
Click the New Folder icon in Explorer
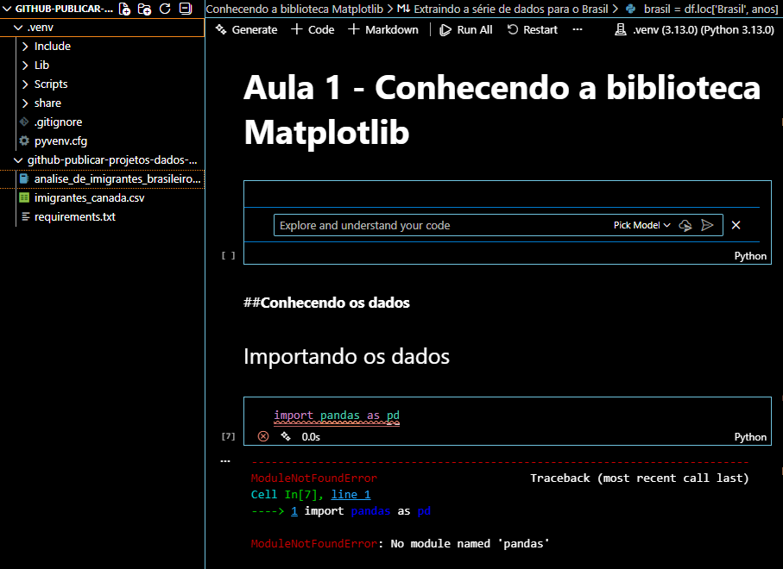(145, 9)
